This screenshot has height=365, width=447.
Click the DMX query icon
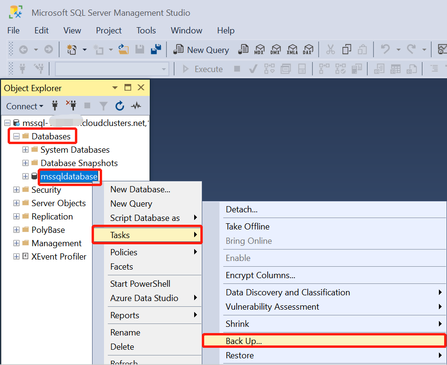coord(276,50)
